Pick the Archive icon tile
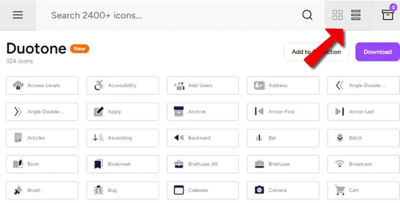 tap(203, 111)
